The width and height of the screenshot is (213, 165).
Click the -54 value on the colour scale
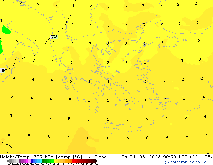tap(10, 164)
